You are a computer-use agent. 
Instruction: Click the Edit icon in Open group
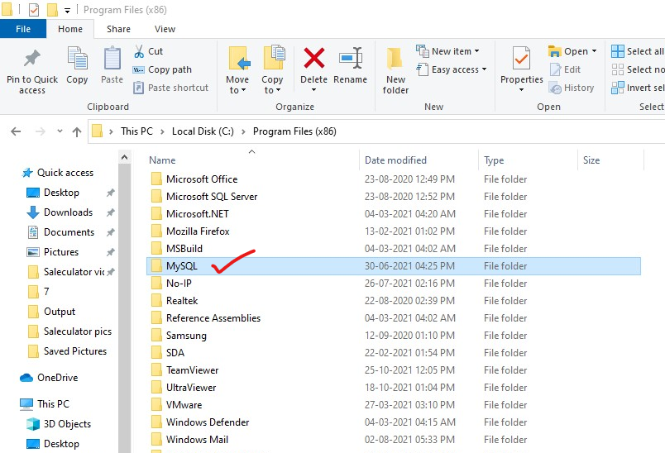tap(555, 69)
